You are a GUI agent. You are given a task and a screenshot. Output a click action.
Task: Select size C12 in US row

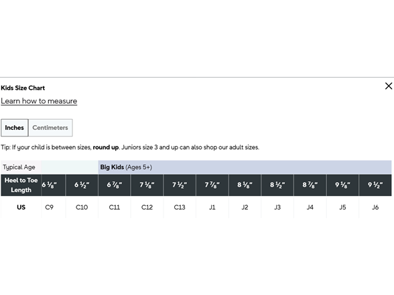[147, 207]
